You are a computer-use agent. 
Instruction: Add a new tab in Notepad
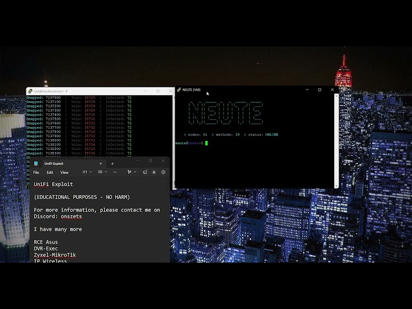click(113, 164)
